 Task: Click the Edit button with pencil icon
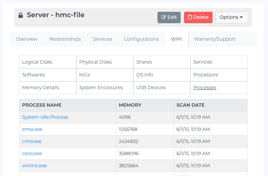coord(169,17)
